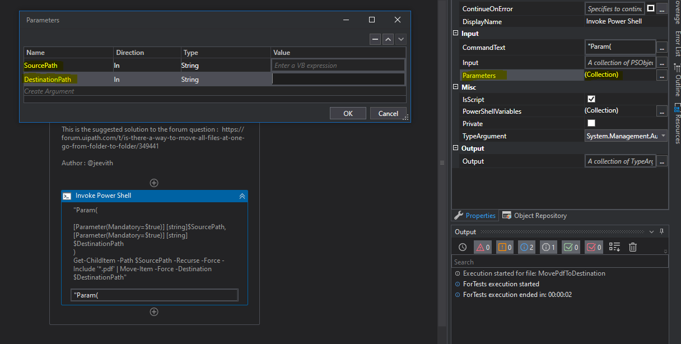Toggle the green passed-tests filter
The image size is (681, 344).
571,247
